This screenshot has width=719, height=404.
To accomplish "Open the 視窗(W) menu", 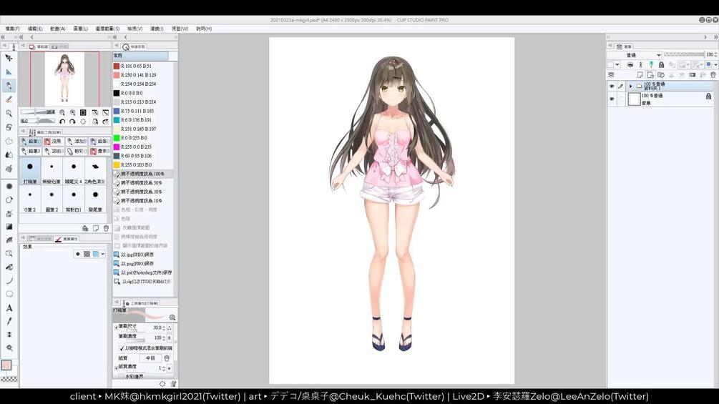I will 180,29.
